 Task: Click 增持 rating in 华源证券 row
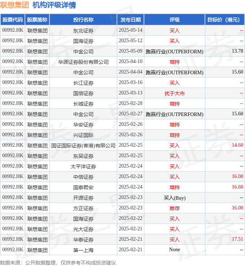point(175,62)
